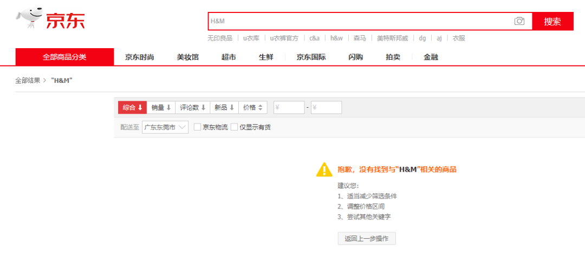Click the JD dog mascot logo
This screenshot has width=585, height=261.
point(29,19)
